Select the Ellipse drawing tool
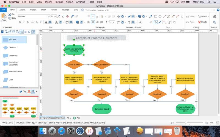220x137 pixels. point(160,16)
